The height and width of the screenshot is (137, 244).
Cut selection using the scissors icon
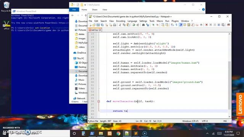[x=120, y=25]
